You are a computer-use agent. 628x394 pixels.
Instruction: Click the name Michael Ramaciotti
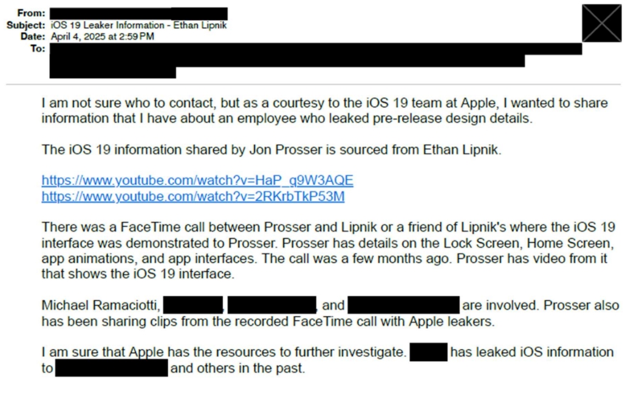coord(100,305)
